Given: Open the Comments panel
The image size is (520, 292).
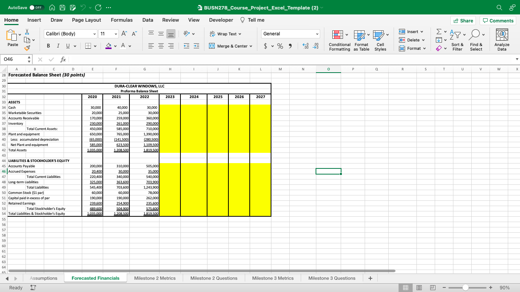Looking at the screenshot, I should coord(498,20).
